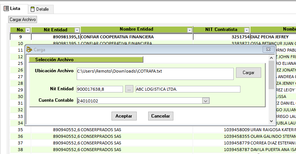This screenshot has height=154, width=296.
Task: Click contractor NIT 1039458779
Action: point(237,143)
